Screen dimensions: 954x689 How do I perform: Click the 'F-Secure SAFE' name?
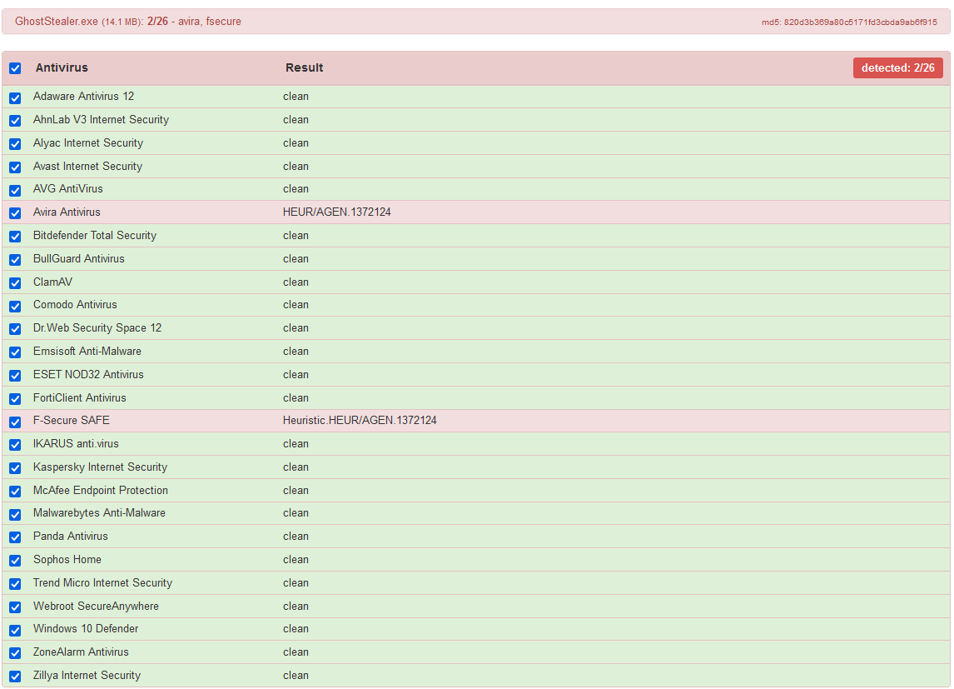[72, 420]
